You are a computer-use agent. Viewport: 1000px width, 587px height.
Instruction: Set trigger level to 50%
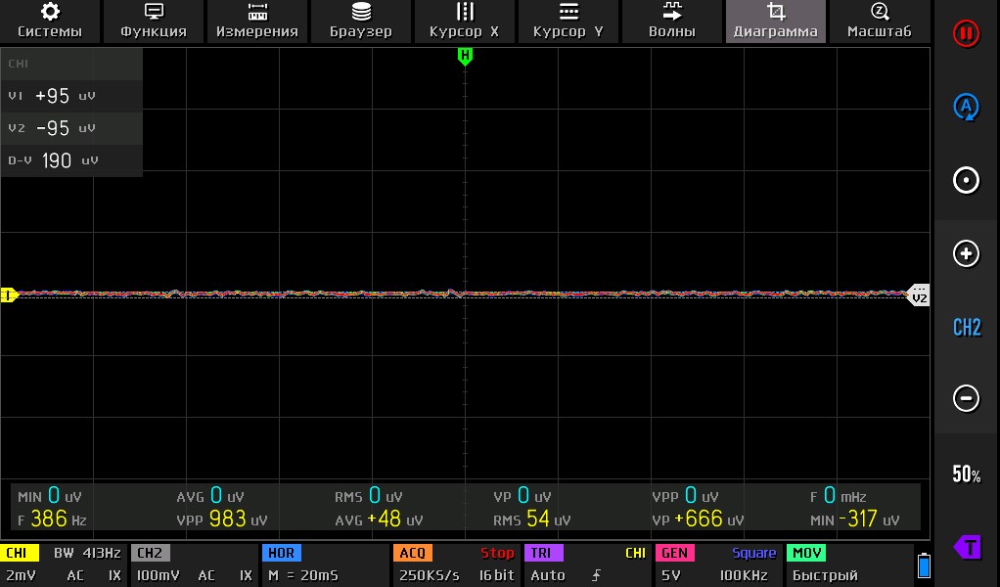pyautogui.click(x=966, y=474)
